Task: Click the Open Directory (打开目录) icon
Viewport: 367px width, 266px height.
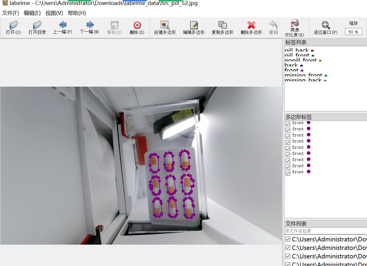Action: 37,28
